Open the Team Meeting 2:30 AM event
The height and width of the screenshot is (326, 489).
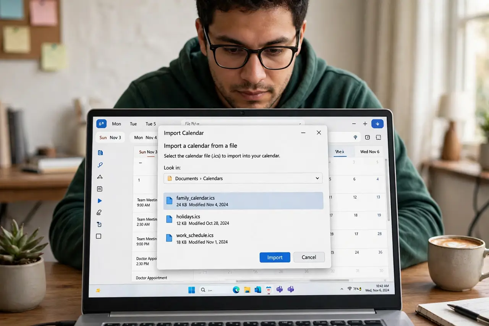coord(147,222)
